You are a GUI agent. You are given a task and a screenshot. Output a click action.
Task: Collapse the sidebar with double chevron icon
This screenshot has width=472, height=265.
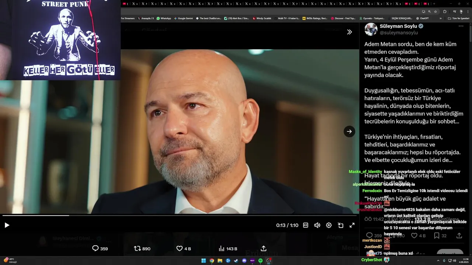[x=349, y=32]
